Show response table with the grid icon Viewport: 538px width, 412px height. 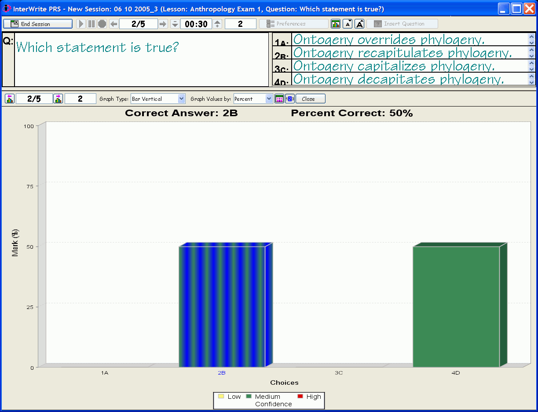pyautogui.click(x=279, y=98)
